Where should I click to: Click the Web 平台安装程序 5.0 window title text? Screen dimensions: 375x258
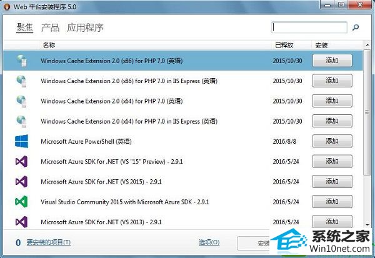[x=45, y=7]
